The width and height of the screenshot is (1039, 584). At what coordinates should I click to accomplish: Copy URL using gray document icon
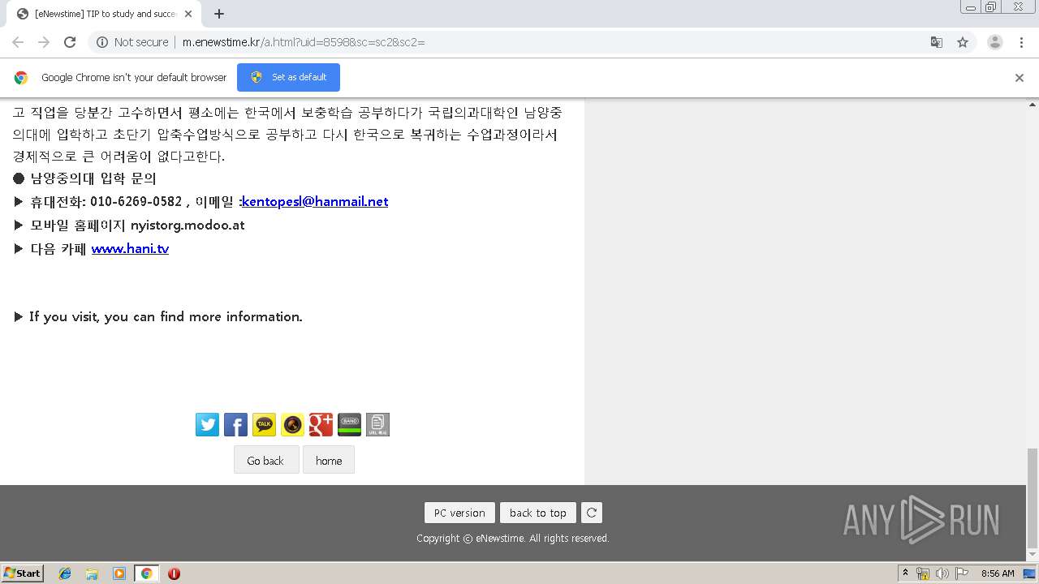[377, 424]
